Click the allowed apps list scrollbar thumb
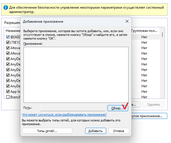This screenshot has width=171, height=143. [162, 35]
